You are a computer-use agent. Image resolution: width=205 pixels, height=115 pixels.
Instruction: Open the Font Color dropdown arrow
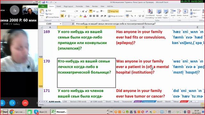[87, 16]
